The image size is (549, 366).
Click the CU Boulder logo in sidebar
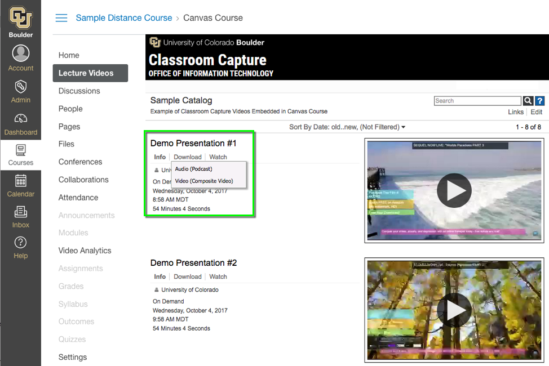pyautogui.click(x=21, y=18)
